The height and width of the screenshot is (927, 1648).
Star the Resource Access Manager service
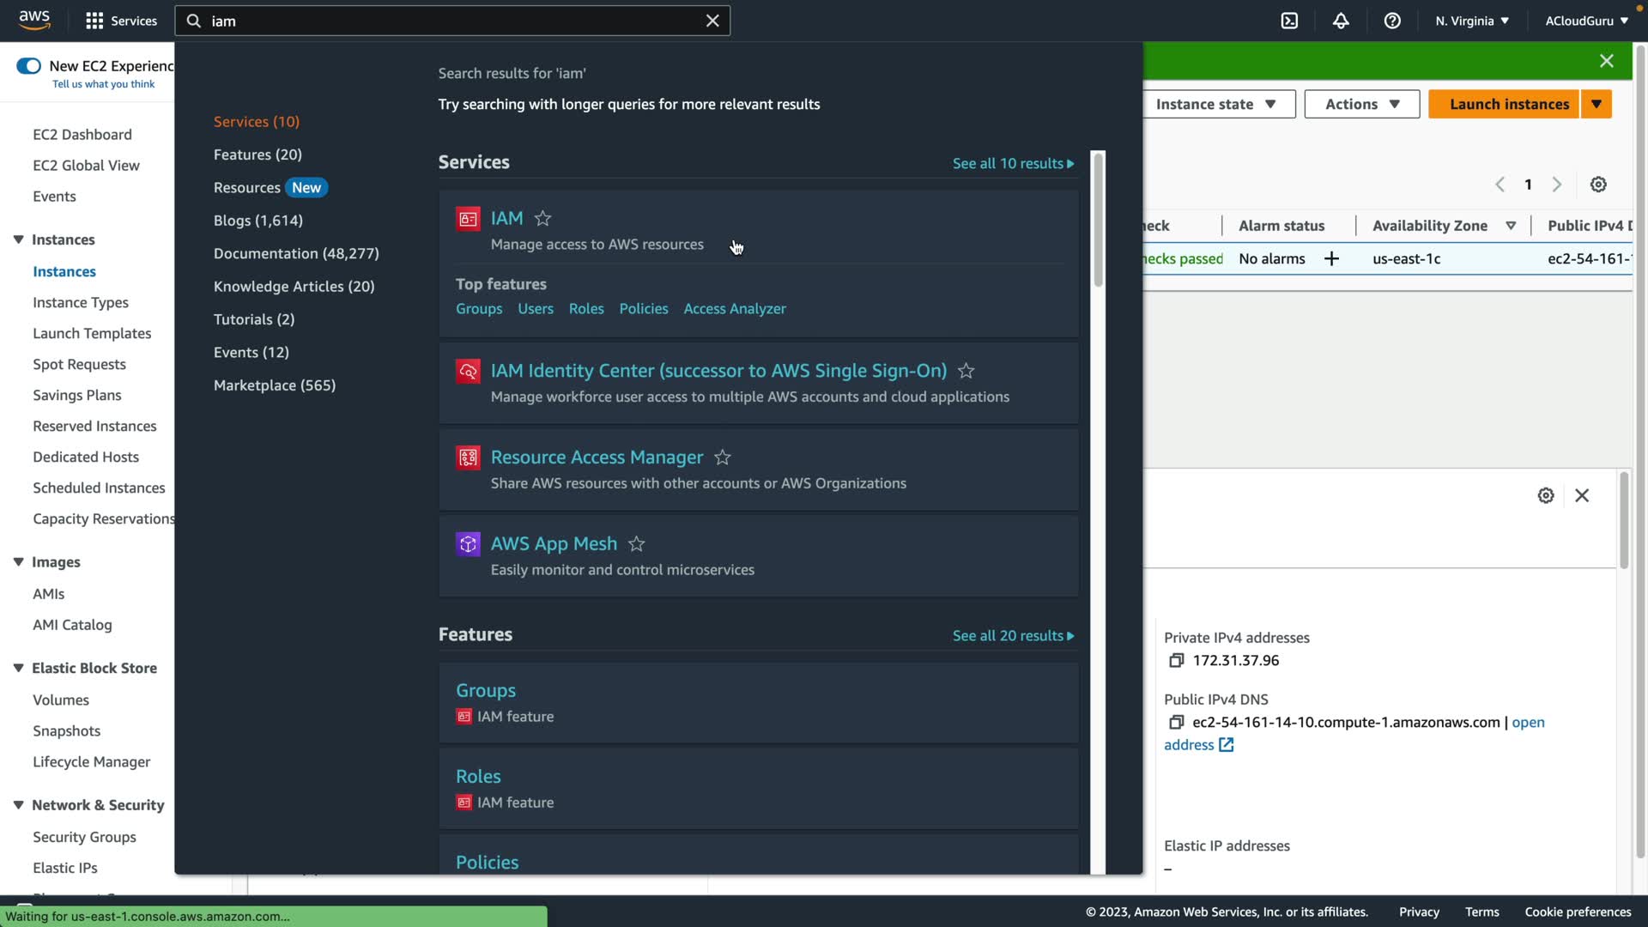pyautogui.click(x=723, y=457)
